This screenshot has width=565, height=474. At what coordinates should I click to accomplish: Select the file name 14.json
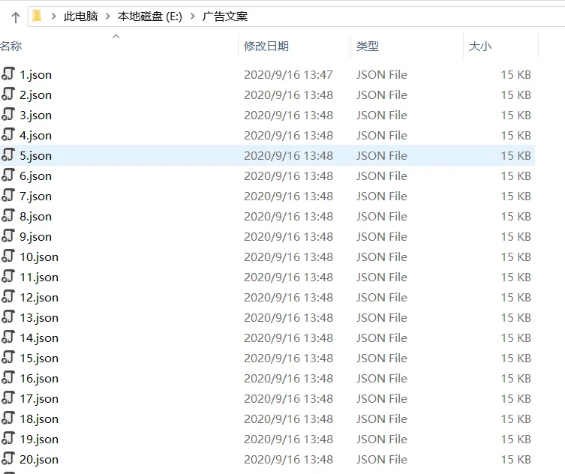(39, 337)
